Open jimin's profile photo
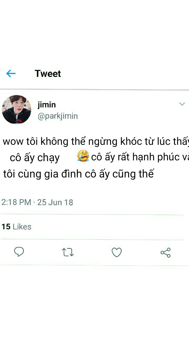This screenshot has height=337, width=189. [x=17, y=110]
